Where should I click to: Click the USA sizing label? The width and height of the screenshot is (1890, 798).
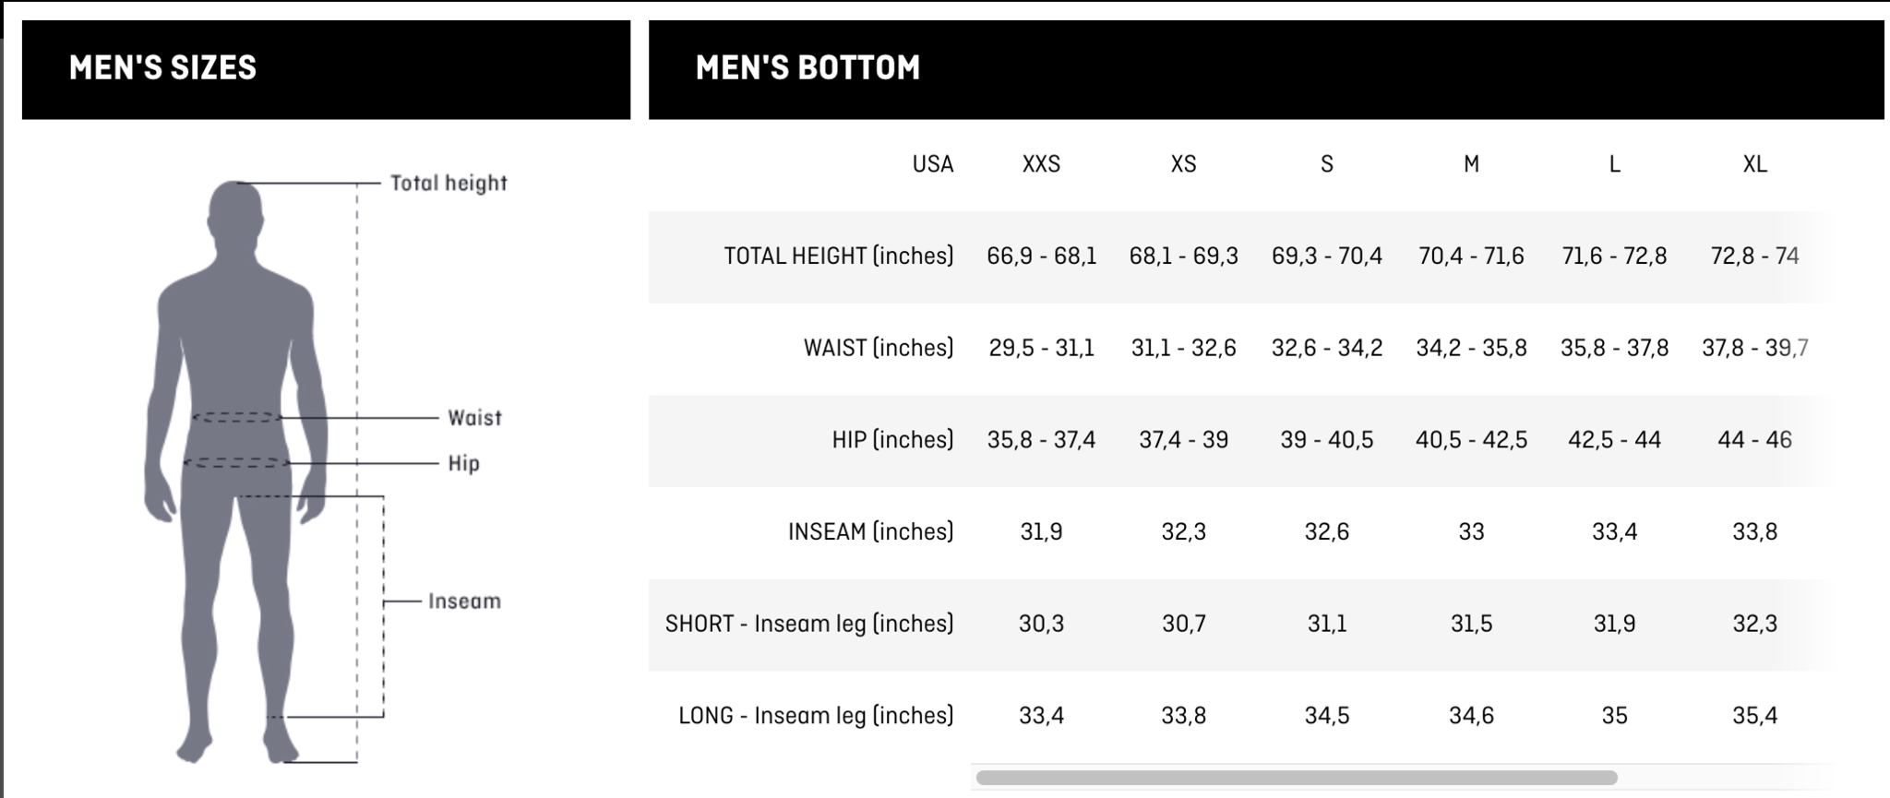coord(932,164)
